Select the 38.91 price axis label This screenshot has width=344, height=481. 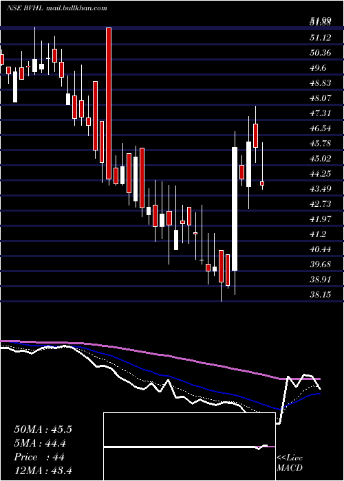click(321, 280)
